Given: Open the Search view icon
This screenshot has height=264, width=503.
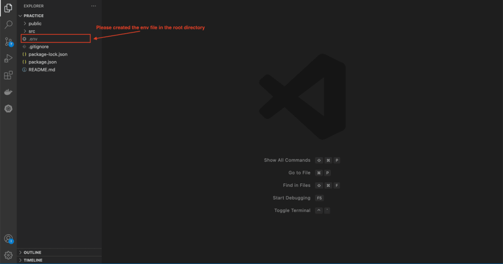Looking at the screenshot, I should 9,25.
